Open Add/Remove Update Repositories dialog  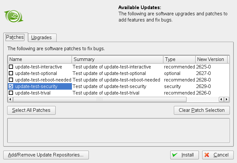(46, 155)
